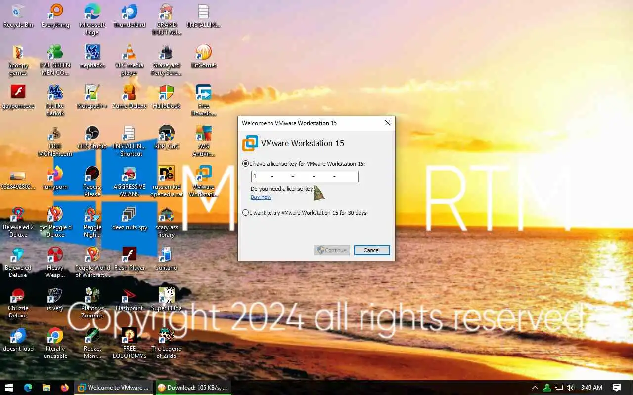633x395 pixels.
Task: Select the AGGRESSIVE AVIANS desktop icon
Action: pyautogui.click(x=129, y=181)
